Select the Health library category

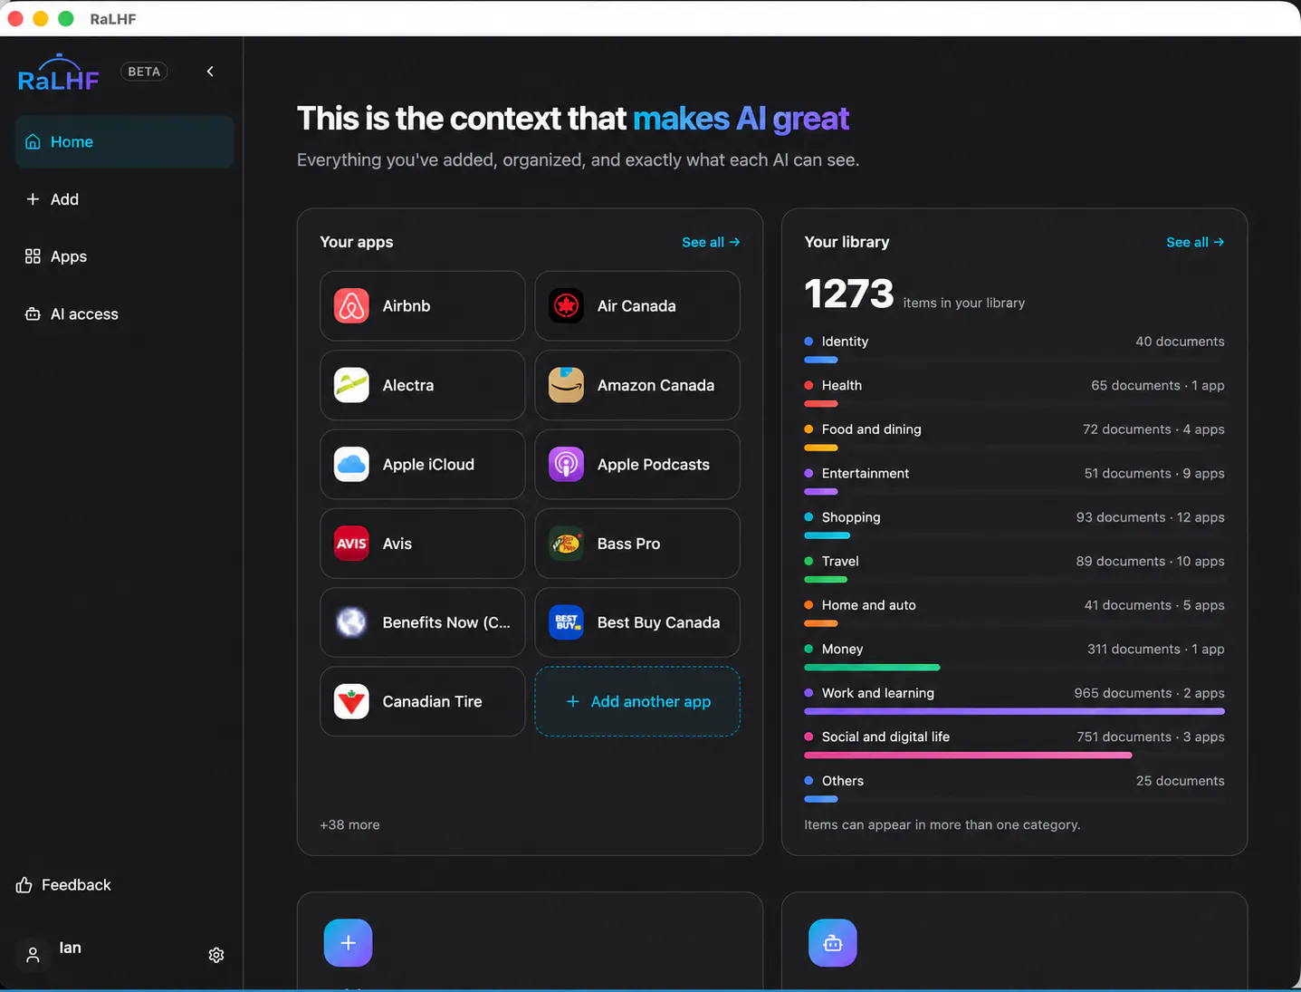[x=1014, y=392]
